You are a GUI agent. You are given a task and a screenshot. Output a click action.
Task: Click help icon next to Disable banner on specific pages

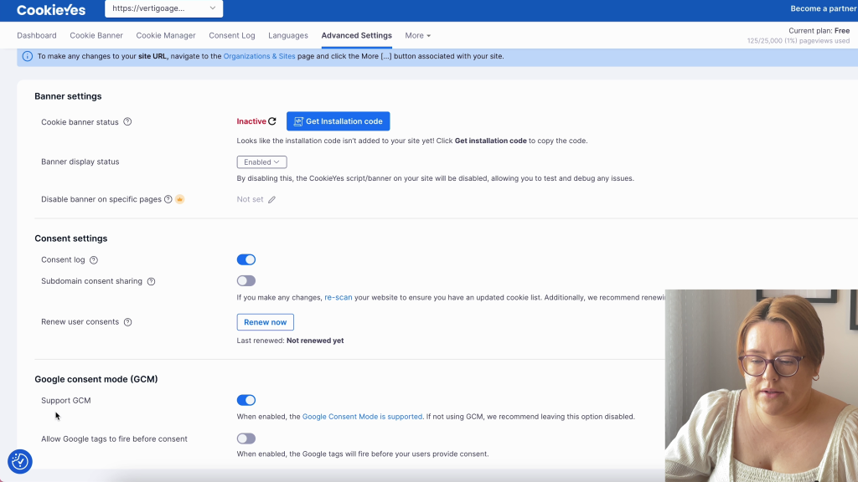pyautogui.click(x=168, y=199)
